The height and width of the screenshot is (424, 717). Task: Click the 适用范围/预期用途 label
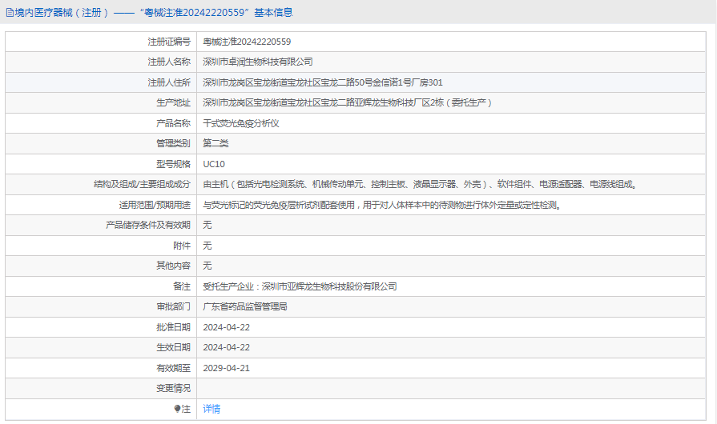[155, 205]
